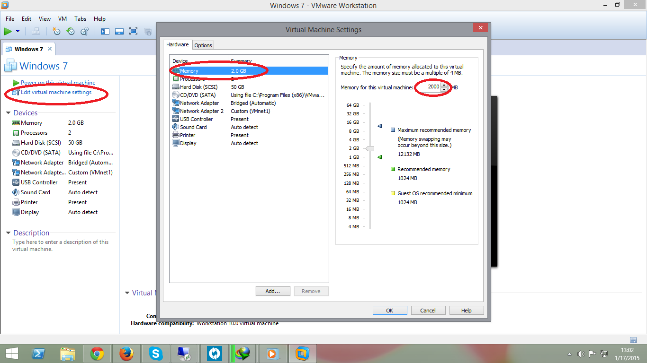Open Skype from the taskbar
647x363 pixels.
pos(155,354)
